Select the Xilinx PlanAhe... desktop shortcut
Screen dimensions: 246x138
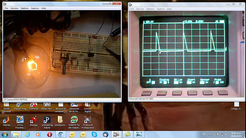[x=20, y=122]
